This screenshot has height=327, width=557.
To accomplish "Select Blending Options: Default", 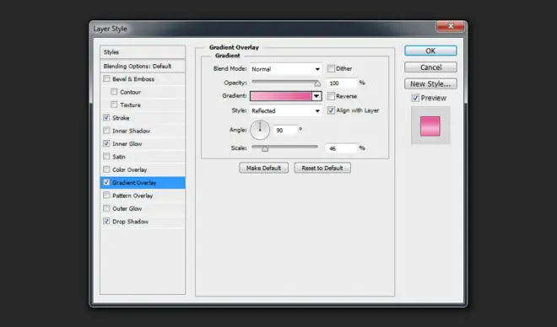I will (x=143, y=66).
